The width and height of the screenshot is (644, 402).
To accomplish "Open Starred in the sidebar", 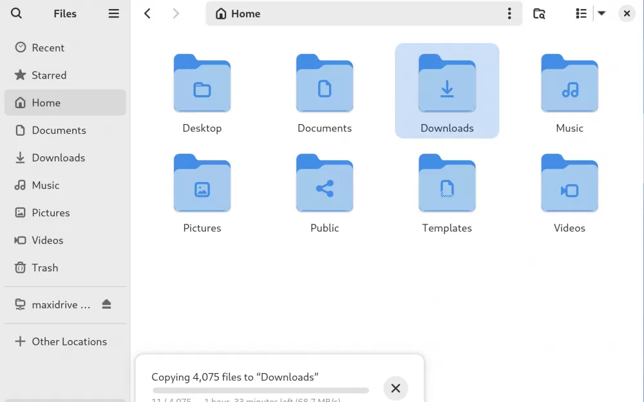I will coord(65,75).
